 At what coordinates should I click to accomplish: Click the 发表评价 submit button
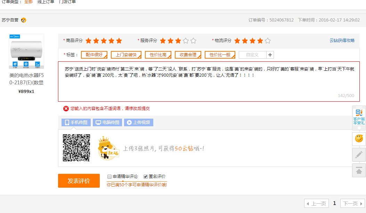(79, 181)
